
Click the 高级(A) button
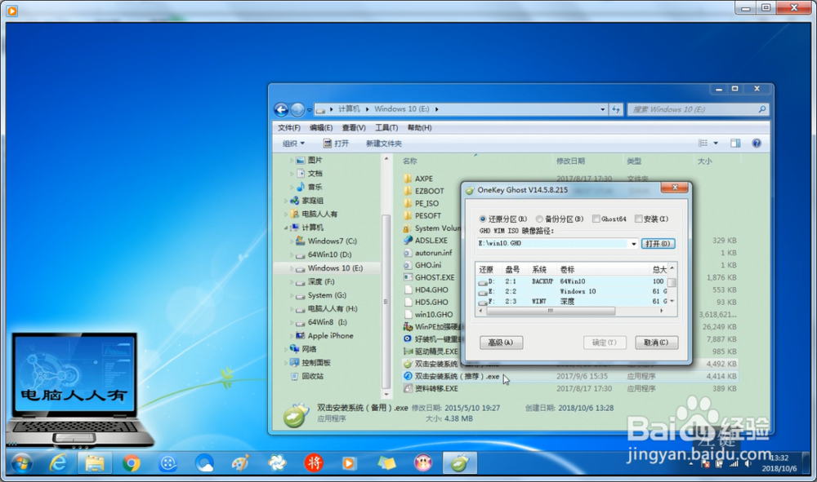click(x=501, y=343)
